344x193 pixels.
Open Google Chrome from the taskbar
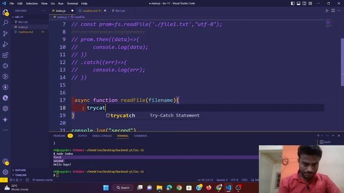point(179,188)
